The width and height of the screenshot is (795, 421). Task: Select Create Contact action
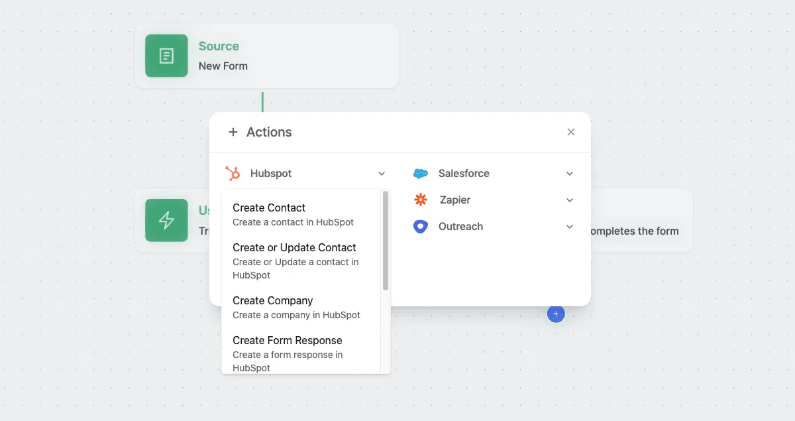pyautogui.click(x=301, y=214)
